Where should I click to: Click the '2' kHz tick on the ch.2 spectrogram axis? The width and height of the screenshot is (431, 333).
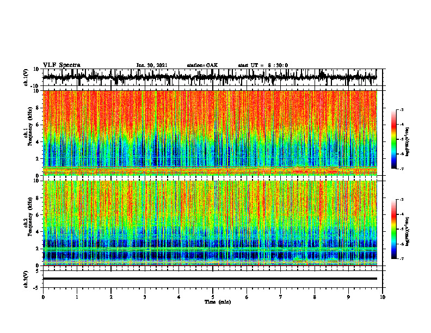(38, 249)
